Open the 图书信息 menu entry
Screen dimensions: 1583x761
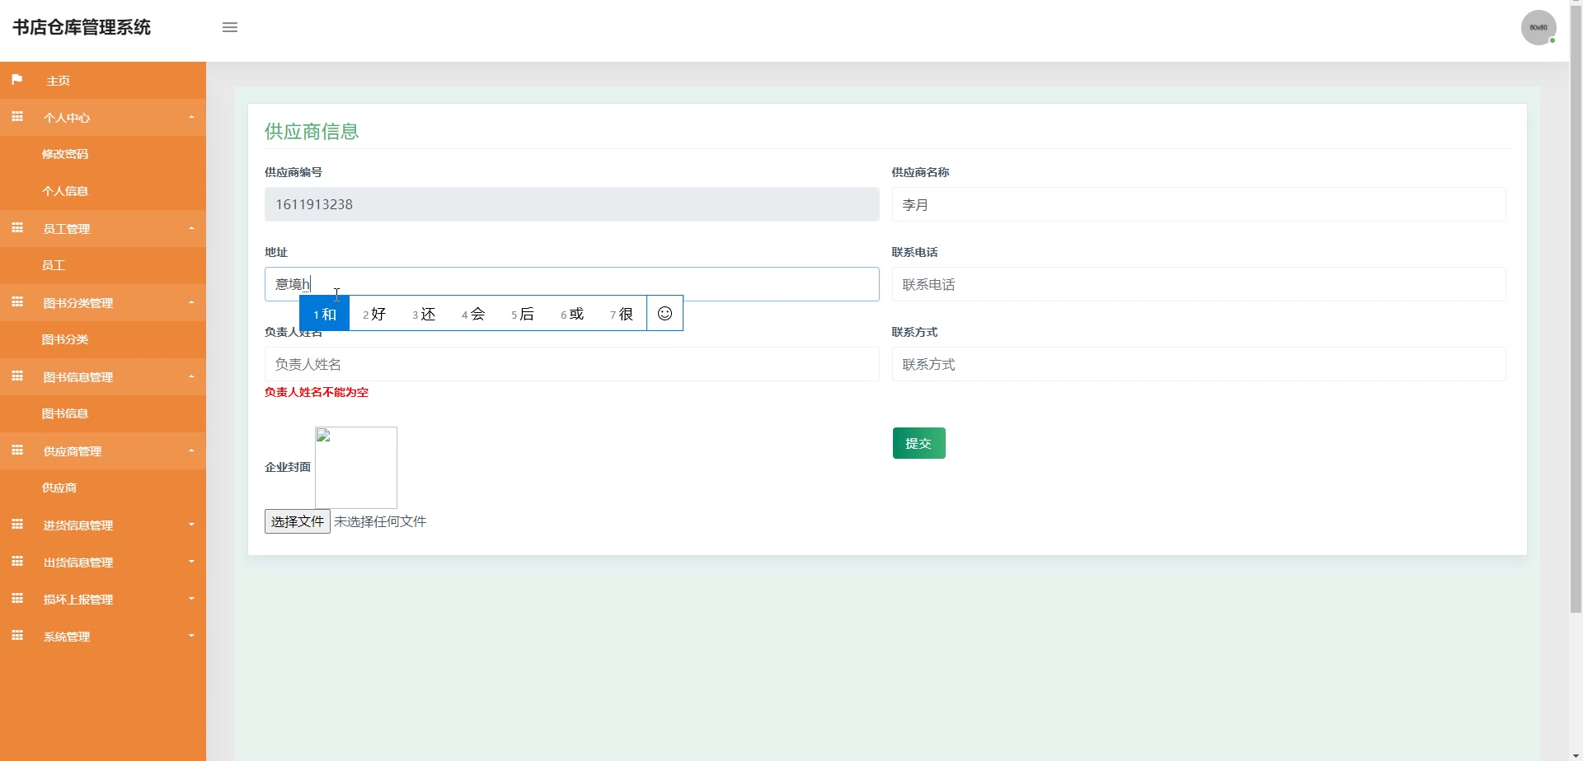pos(66,413)
